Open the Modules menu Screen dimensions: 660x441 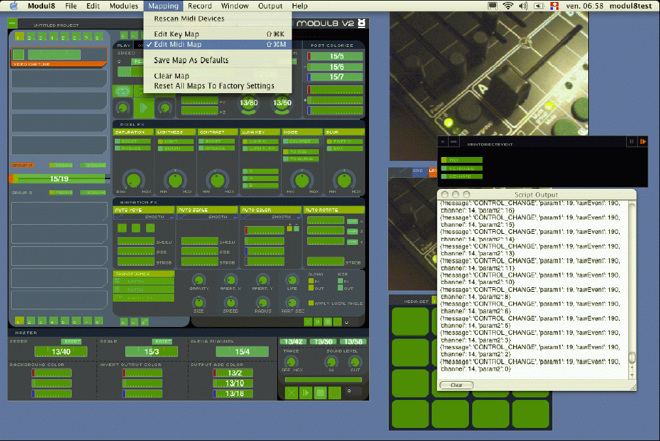124,6
